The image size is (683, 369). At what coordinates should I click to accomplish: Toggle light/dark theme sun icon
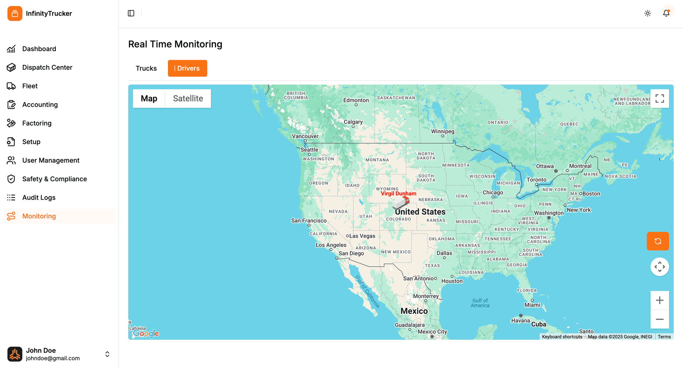pos(647,13)
